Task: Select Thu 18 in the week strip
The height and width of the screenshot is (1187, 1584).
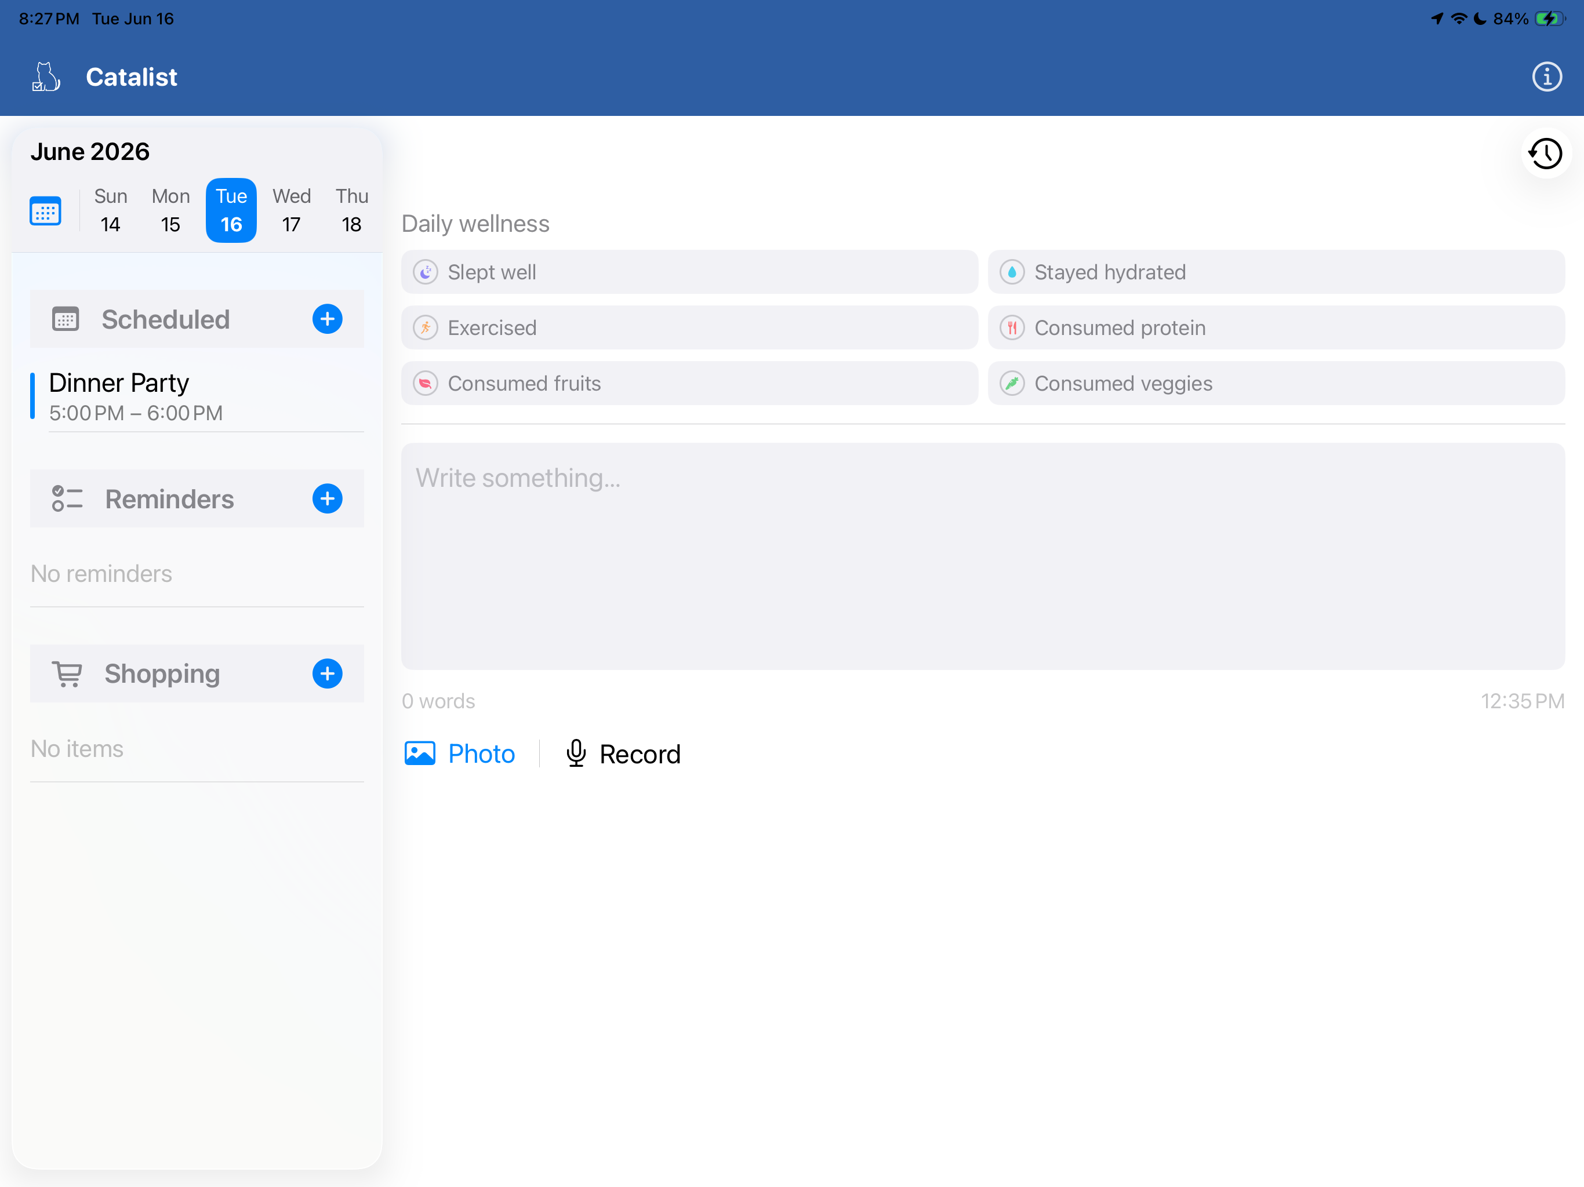Action: coord(351,210)
